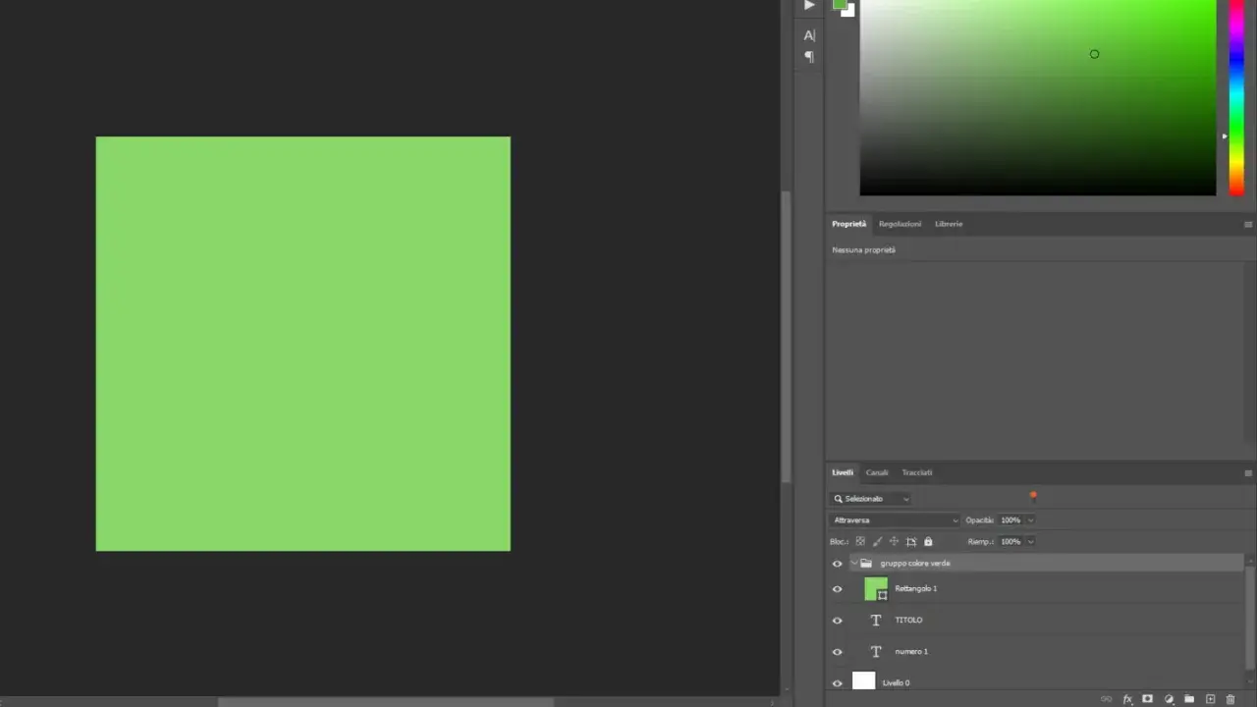Click the TITOLO layer type icon
The image size is (1257, 707).
pyautogui.click(x=876, y=621)
